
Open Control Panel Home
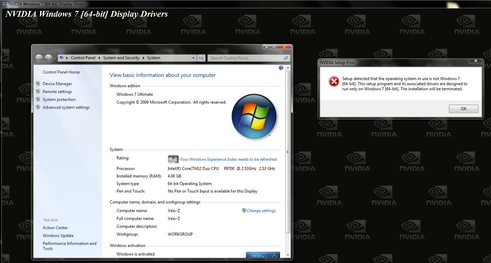point(61,72)
